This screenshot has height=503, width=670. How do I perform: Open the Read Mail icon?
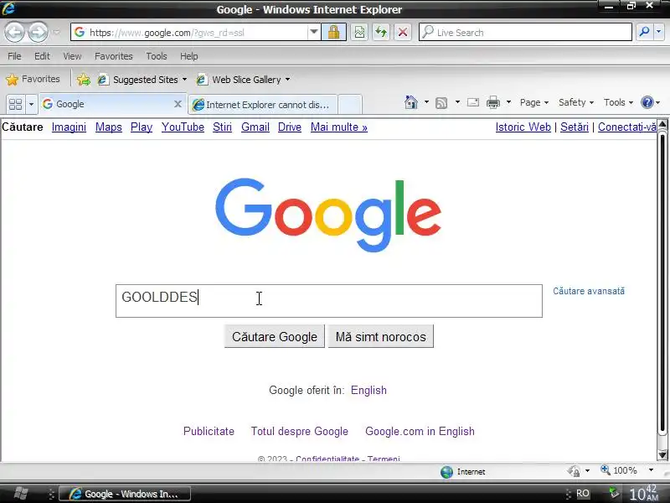click(473, 102)
